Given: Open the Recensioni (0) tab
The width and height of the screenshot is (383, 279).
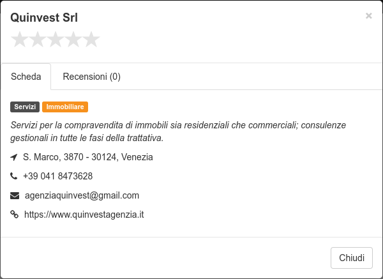Looking at the screenshot, I should 91,77.
